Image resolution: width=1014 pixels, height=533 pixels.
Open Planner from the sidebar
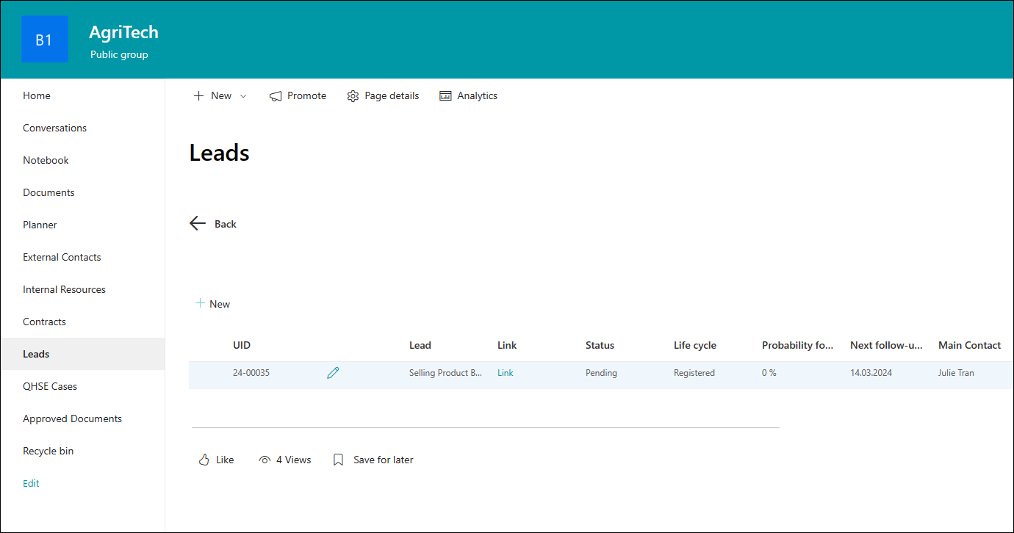40,225
